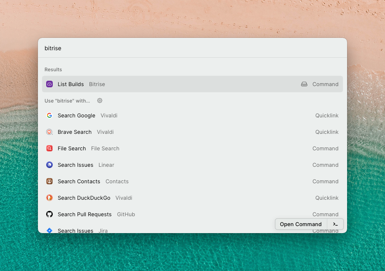Image resolution: width=385 pixels, height=271 pixels.
Task: Click the Open Command button
Action: click(301, 224)
